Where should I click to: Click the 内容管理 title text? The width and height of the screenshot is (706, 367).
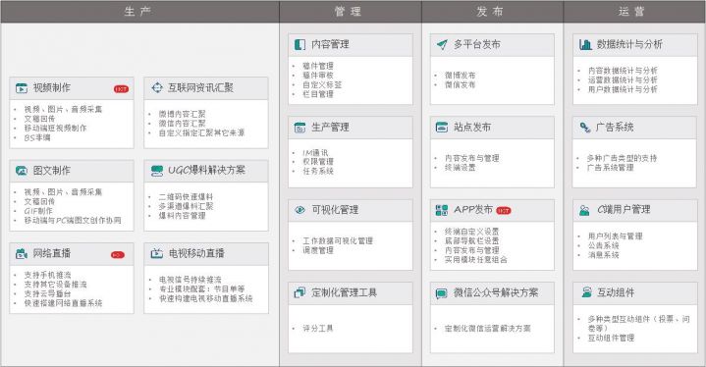click(x=330, y=44)
